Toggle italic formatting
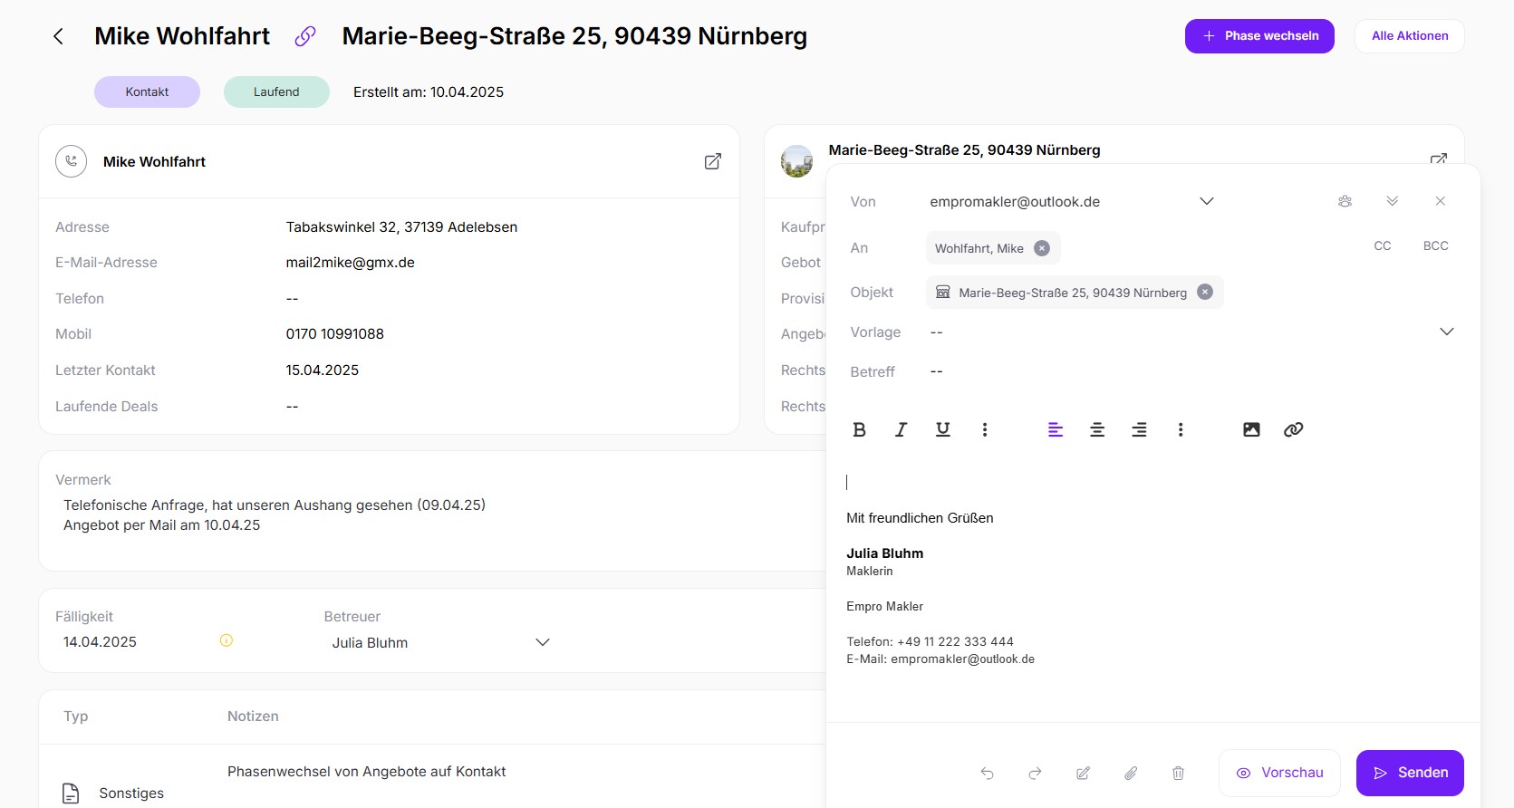 click(x=902, y=429)
